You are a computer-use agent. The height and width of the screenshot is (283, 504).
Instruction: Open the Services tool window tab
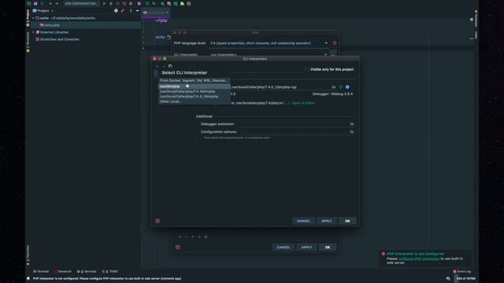pos(87,271)
